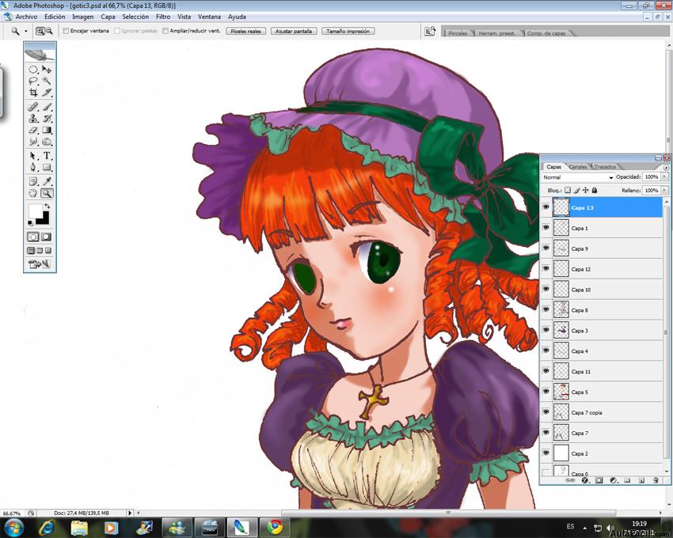Select the Type tool
The width and height of the screenshot is (673, 538).
pos(47,156)
